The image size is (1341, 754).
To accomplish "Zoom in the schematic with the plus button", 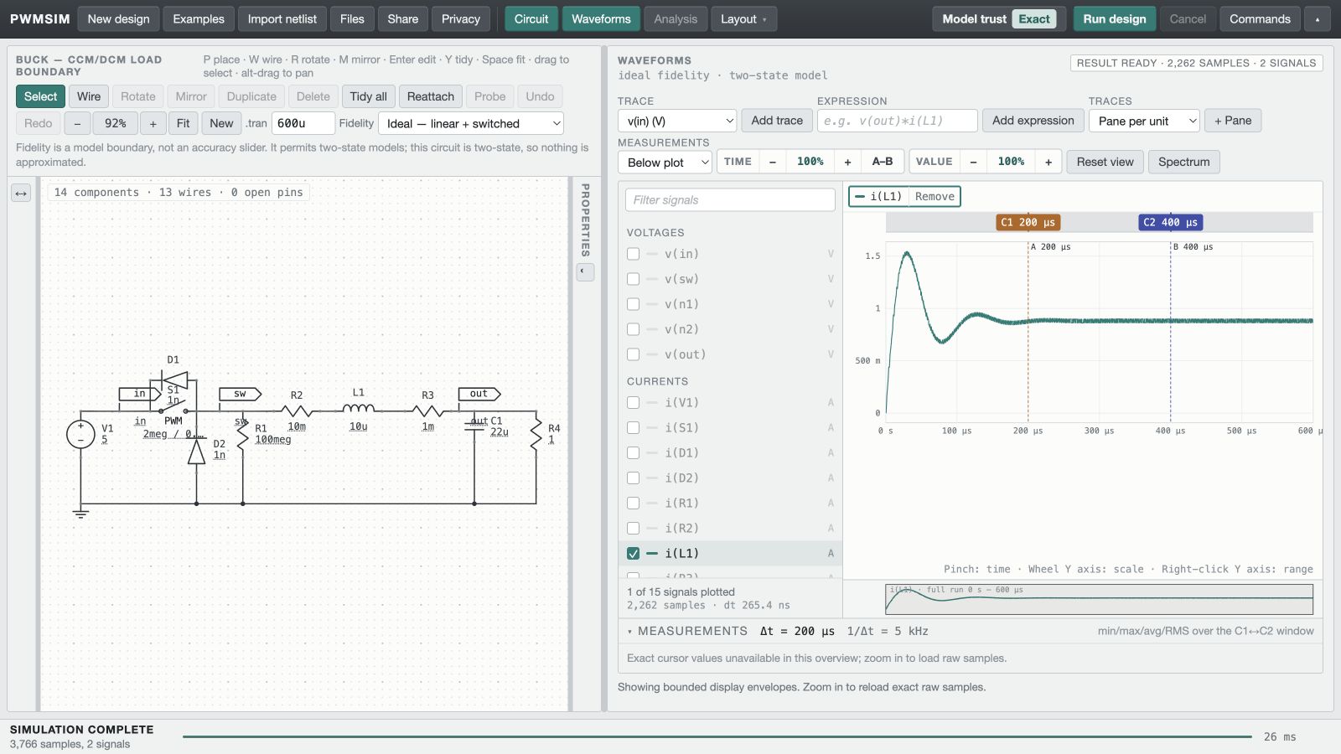I will [153, 123].
